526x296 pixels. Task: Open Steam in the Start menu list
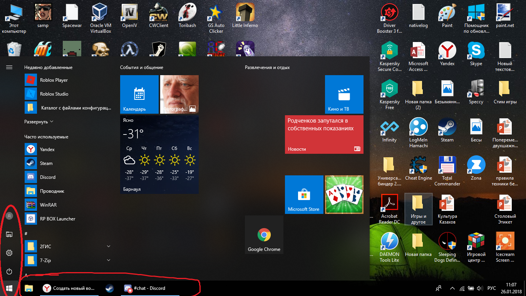tap(69, 163)
